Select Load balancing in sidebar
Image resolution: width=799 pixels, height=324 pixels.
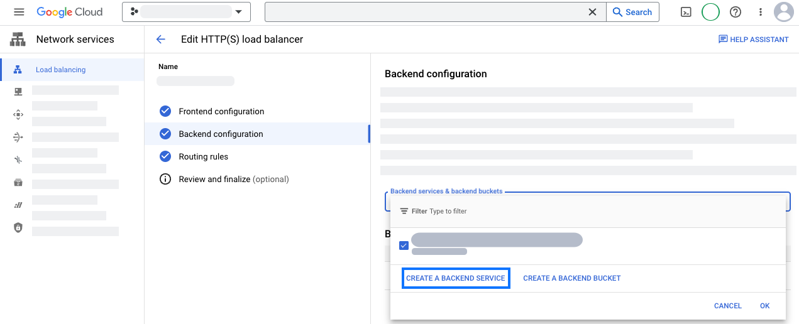click(x=60, y=70)
